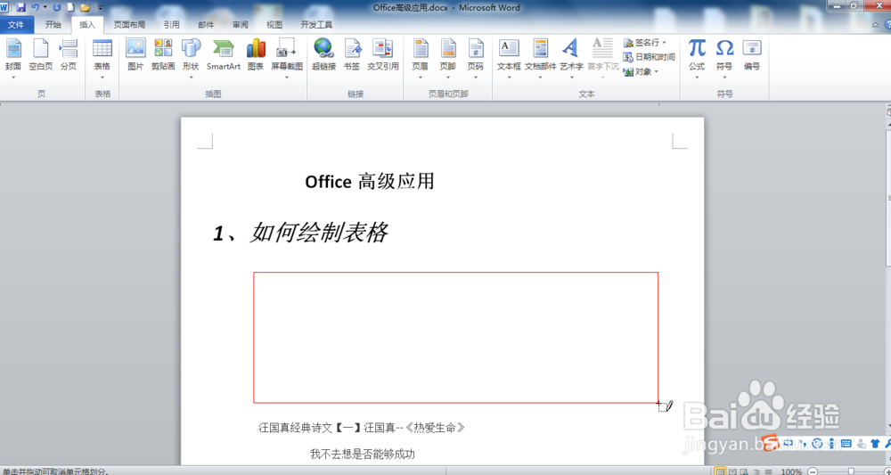Insert a 分页 page break
The width and height of the screenshot is (891, 475).
pos(69,55)
